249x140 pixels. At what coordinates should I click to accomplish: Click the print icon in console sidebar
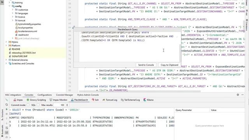point(7,137)
